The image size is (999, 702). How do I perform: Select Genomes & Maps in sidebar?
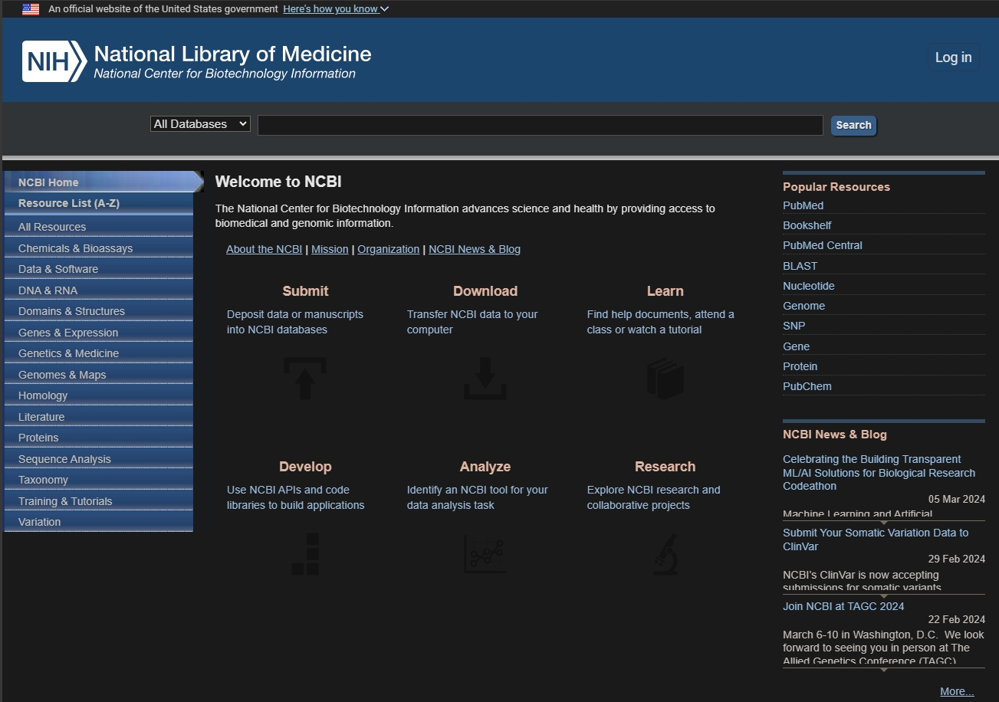62,375
